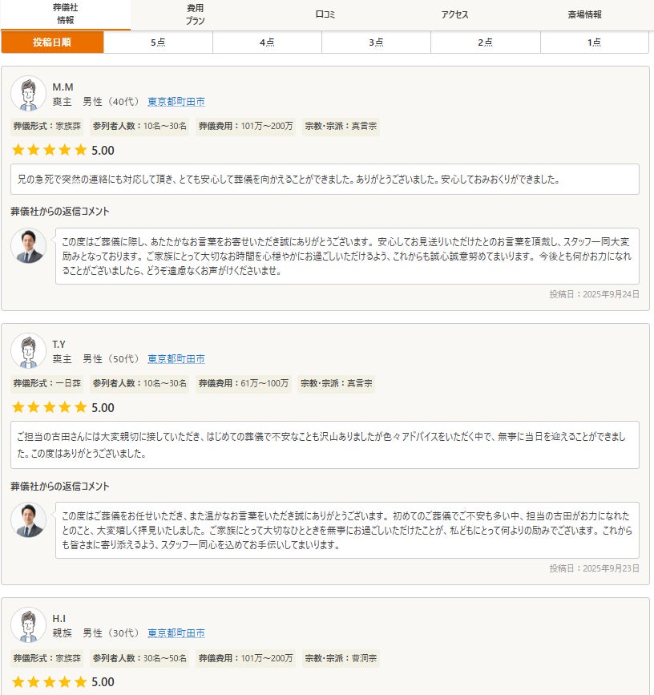Image resolution: width=654 pixels, height=695 pixels.
Task: Click T.Y reviewer avatar icon
Action: 28,350
